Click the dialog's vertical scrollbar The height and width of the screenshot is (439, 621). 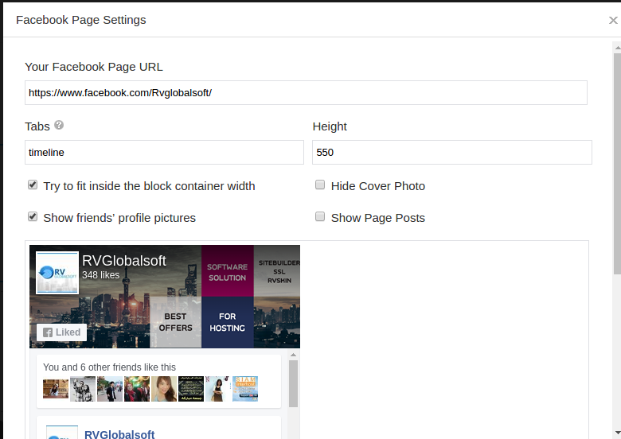(616, 159)
